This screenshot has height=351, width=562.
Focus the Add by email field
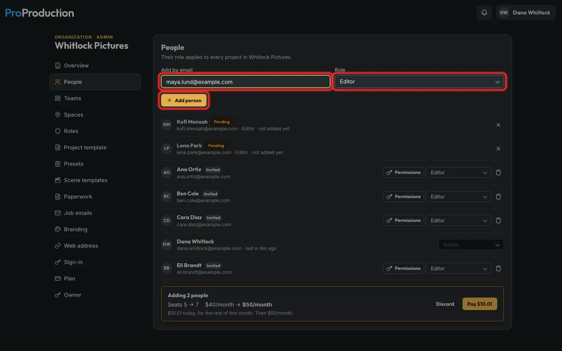point(246,82)
